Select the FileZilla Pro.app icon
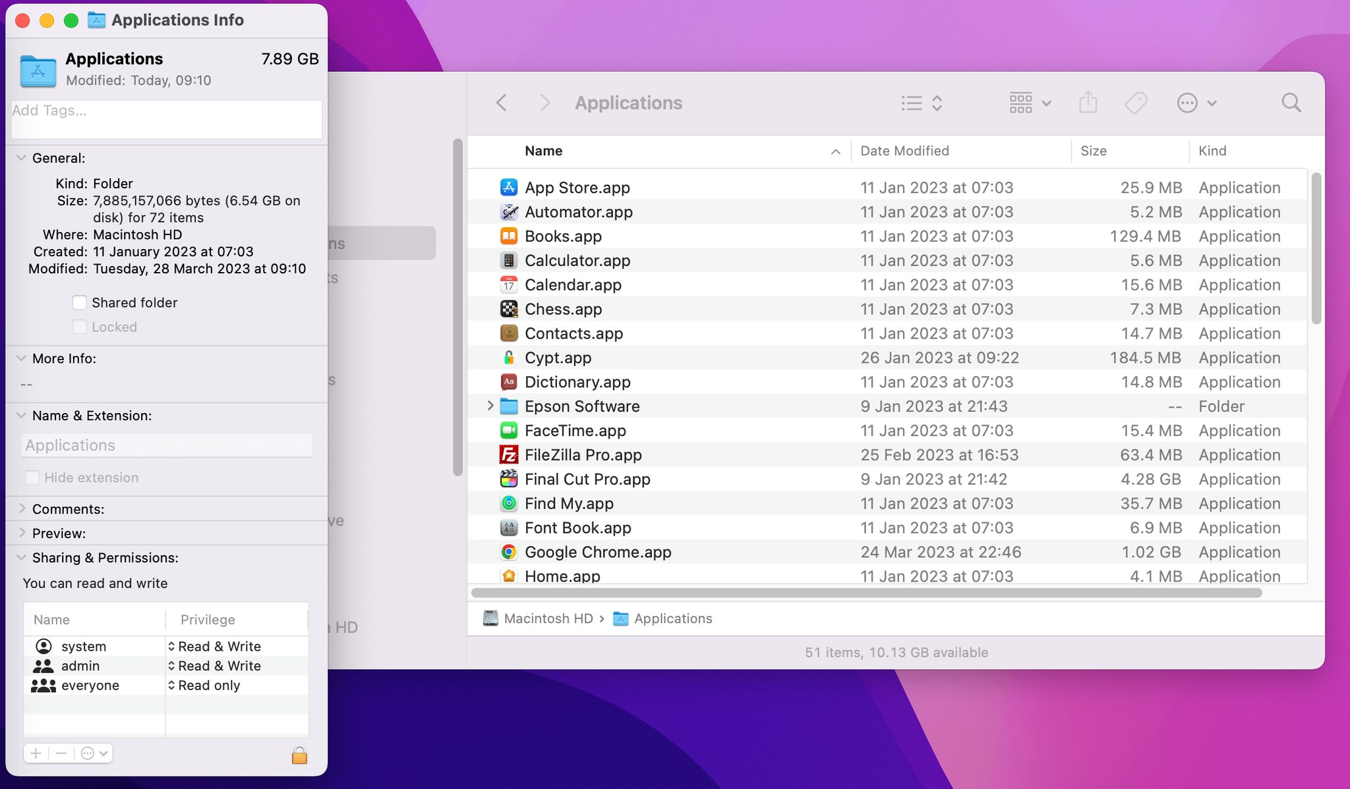The width and height of the screenshot is (1350, 789). coord(509,455)
